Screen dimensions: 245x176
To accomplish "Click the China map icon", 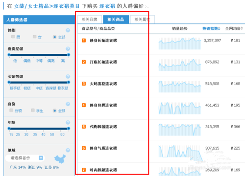I will 60,158.
